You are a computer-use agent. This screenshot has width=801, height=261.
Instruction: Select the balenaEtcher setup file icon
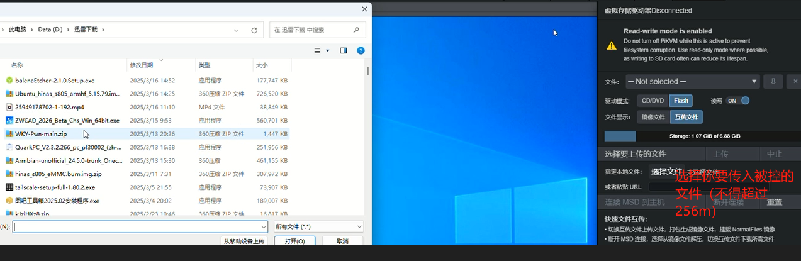(x=9, y=81)
